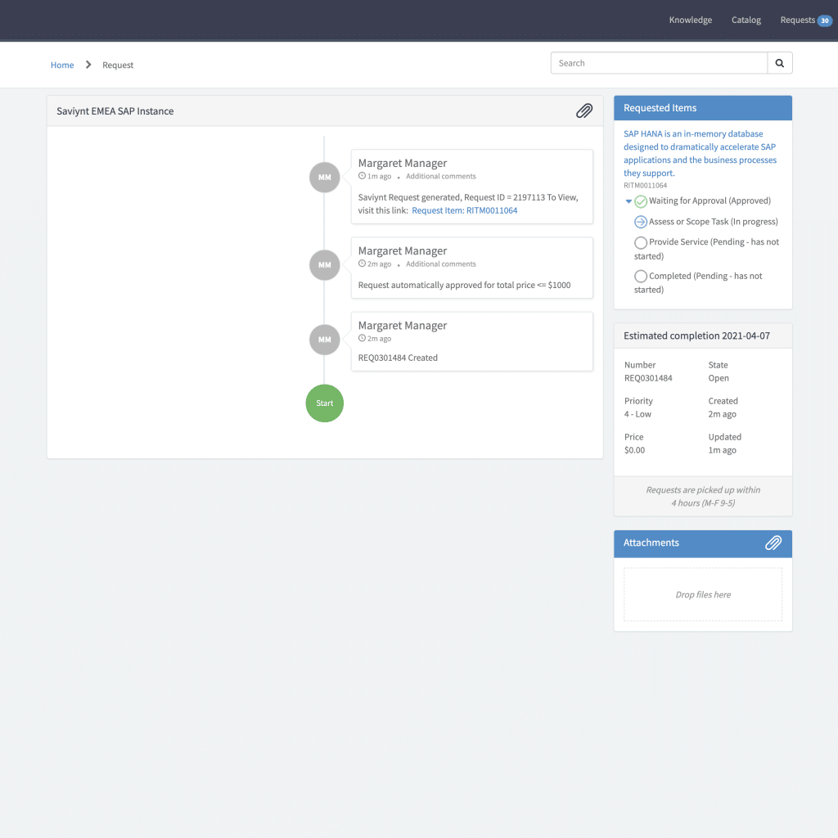Click the Requested Items panel header
The width and height of the screenshot is (838, 838).
coord(702,108)
